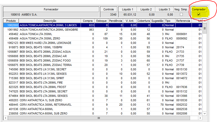Click the Neg. Simp. header label
Image resolution: width=217 pixels, height=122 pixels.
pos(181,9)
